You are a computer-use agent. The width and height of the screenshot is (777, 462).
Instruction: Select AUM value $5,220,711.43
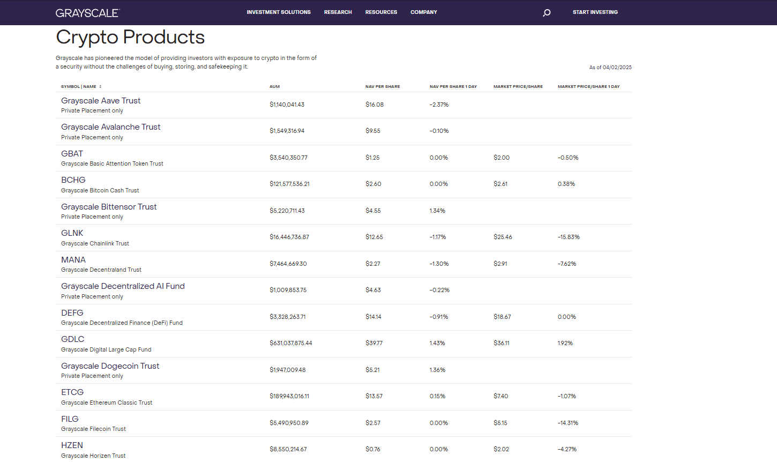click(287, 211)
